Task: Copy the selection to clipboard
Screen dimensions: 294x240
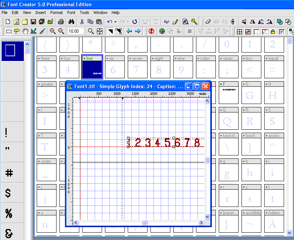Action: tap(90, 22)
